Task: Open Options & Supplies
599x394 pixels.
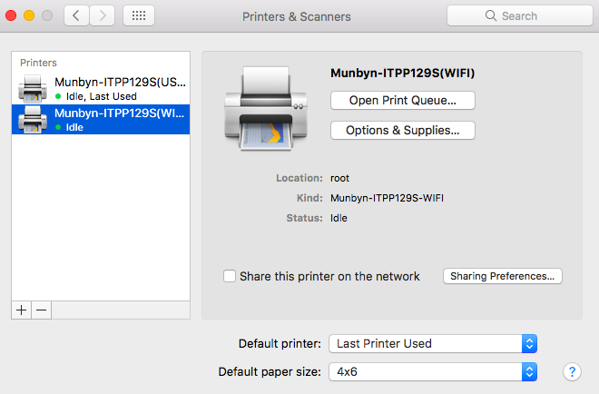Action: click(403, 131)
